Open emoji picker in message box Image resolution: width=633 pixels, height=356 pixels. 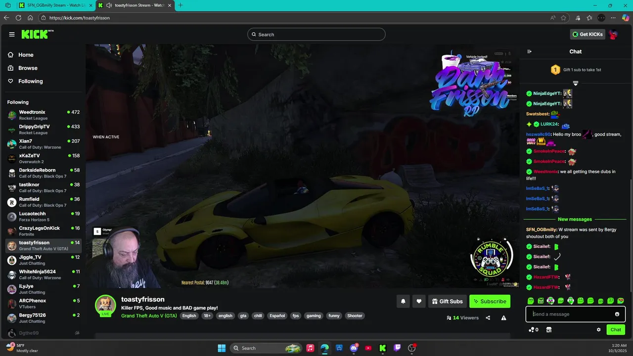[617, 314]
